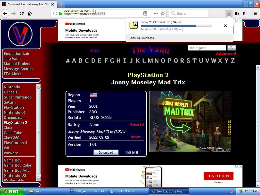260x195 pixels.
Task: Choose Nintendo DS system
Action: [x=15, y=175]
